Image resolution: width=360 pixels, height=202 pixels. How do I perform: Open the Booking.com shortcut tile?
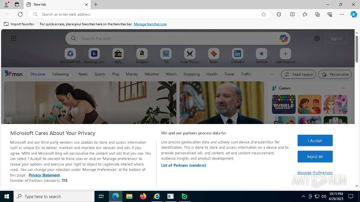(94, 56)
